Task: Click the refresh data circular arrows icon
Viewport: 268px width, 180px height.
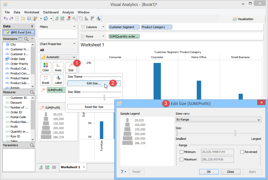Action: (x=46, y=18)
